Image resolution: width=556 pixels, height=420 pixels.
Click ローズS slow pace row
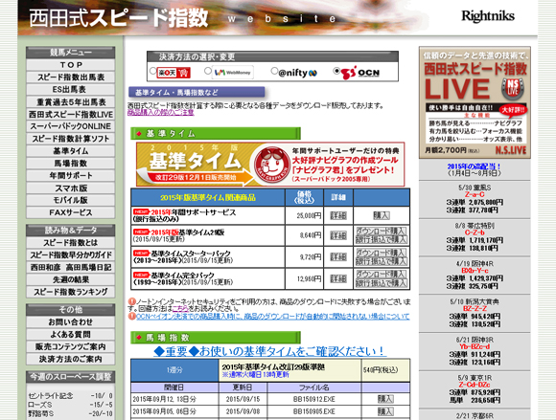pyautogui.click(x=71, y=405)
